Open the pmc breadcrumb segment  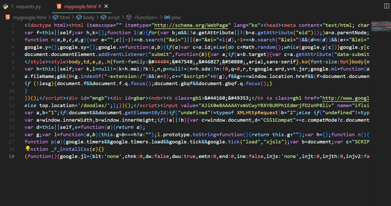click(176, 17)
